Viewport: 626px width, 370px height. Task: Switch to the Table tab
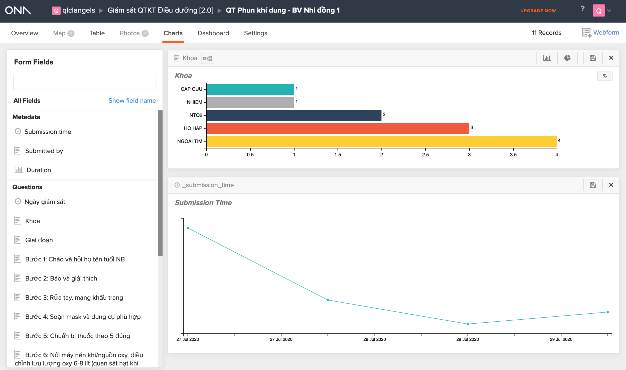click(x=97, y=33)
